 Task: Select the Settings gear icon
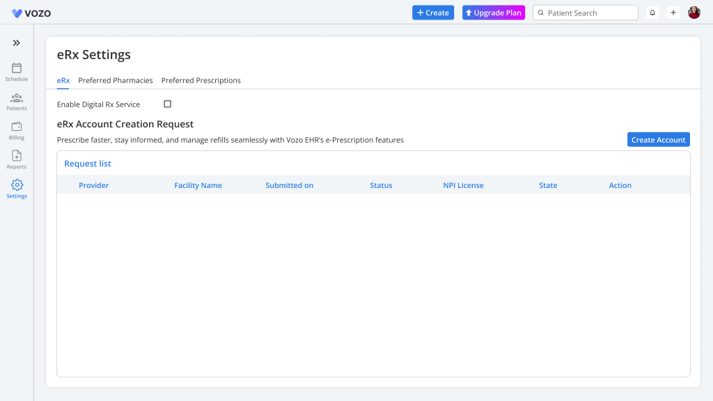pyautogui.click(x=17, y=185)
